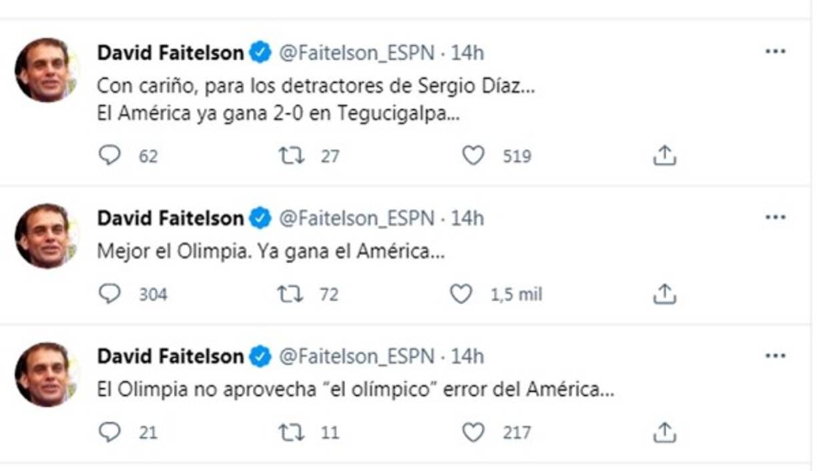Like the tweet with 217 likes
Screen dimensions: 817x471
click(473, 432)
